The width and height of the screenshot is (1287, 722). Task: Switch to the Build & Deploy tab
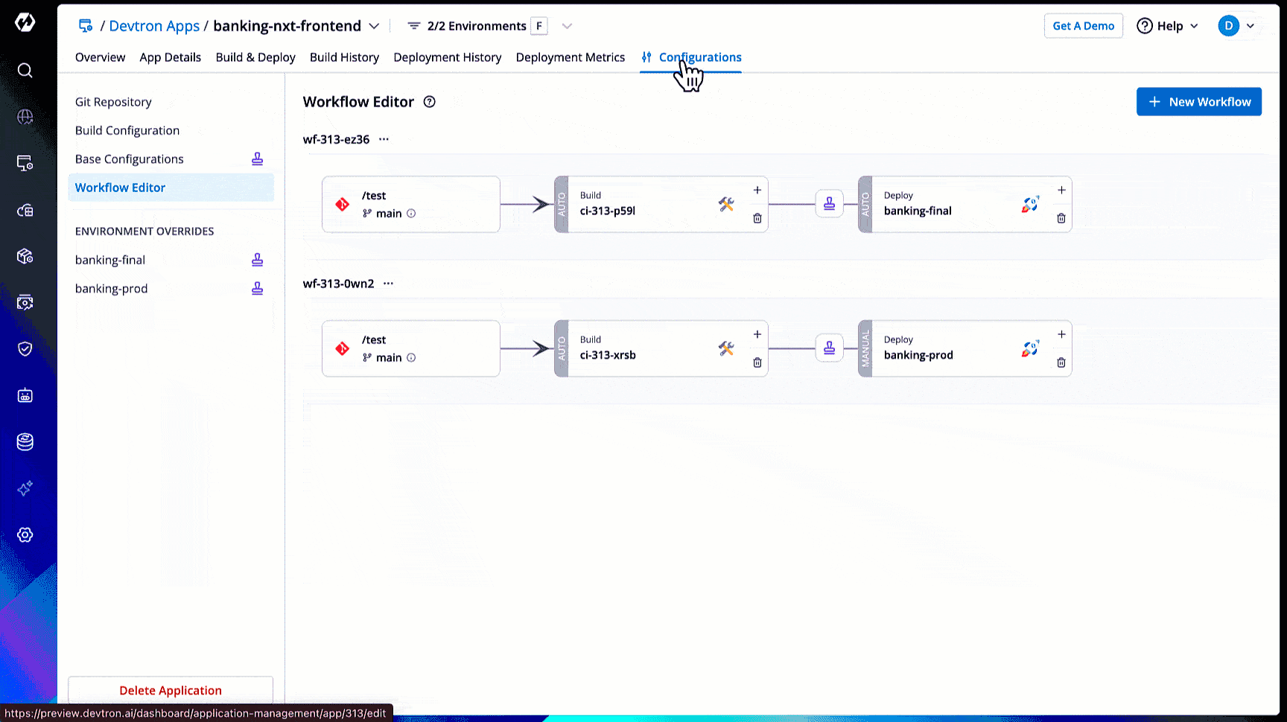coord(255,57)
